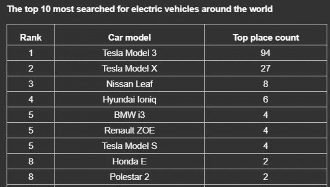
Task: Select the Tesla Model 3 cell
Action: coord(129,53)
